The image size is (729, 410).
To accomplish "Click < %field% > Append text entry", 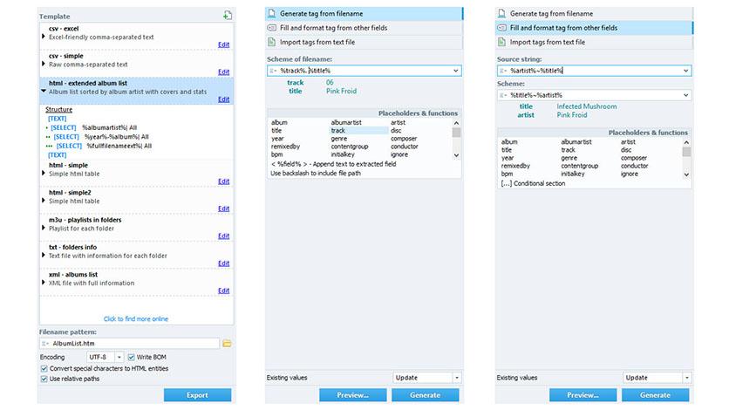I will [333, 164].
